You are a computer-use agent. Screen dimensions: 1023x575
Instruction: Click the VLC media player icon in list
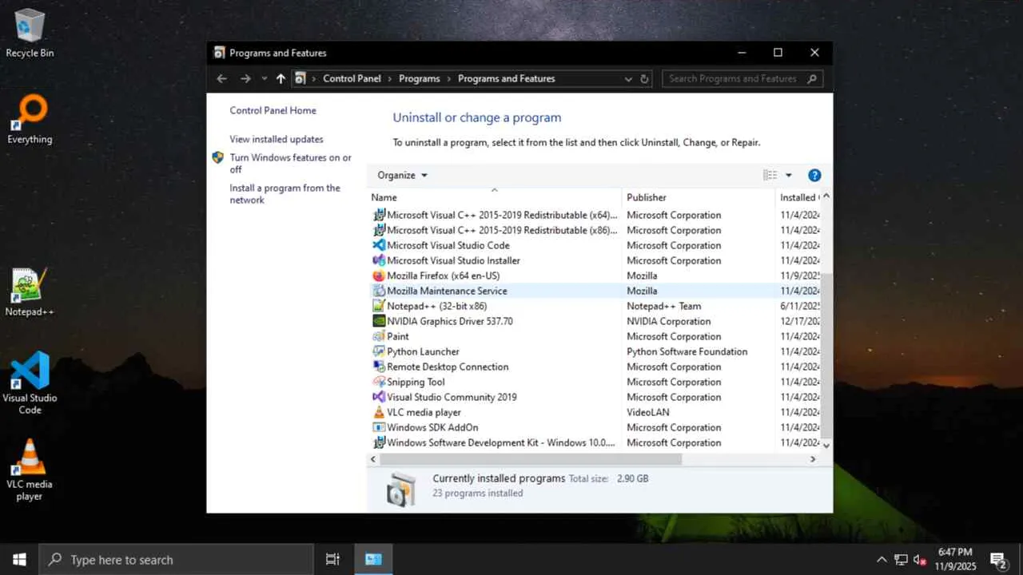(379, 412)
